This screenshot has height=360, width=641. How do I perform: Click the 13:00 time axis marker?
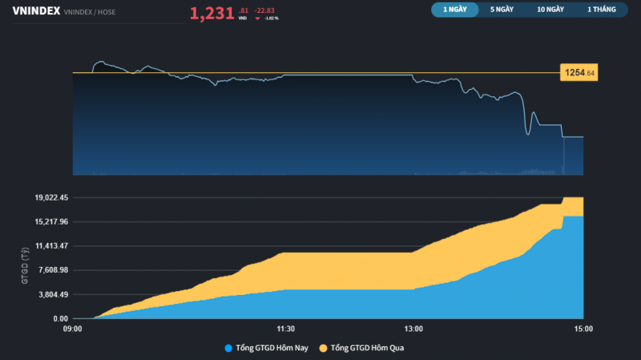tap(413, 329)
